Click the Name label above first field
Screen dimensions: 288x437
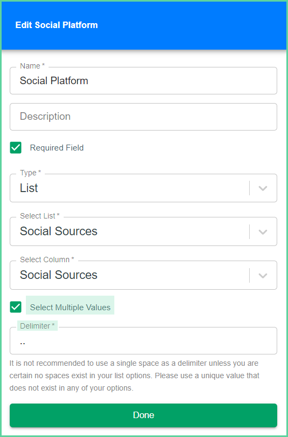(32, 66)
